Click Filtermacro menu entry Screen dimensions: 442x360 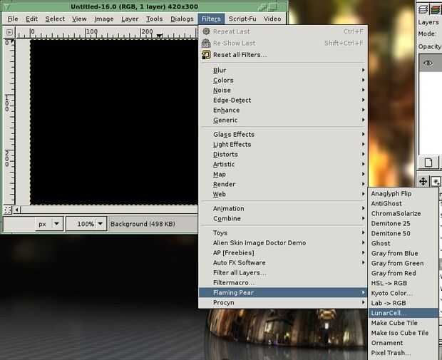[233, 282]
